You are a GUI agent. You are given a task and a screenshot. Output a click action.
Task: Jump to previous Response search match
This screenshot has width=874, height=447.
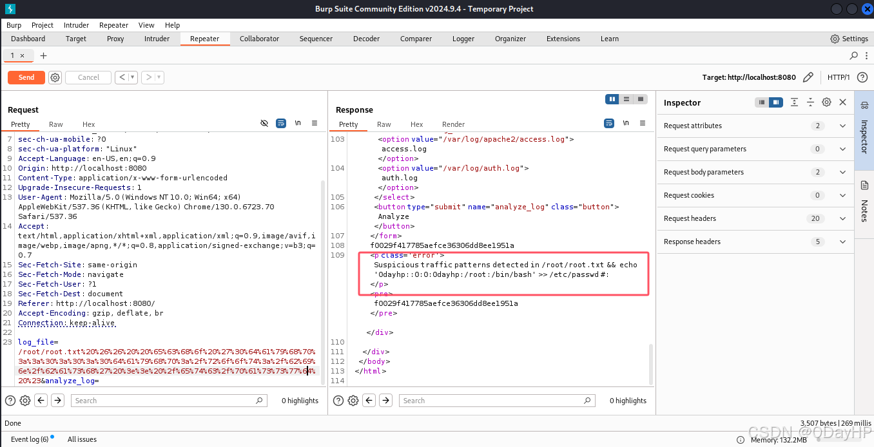point(369,401)
